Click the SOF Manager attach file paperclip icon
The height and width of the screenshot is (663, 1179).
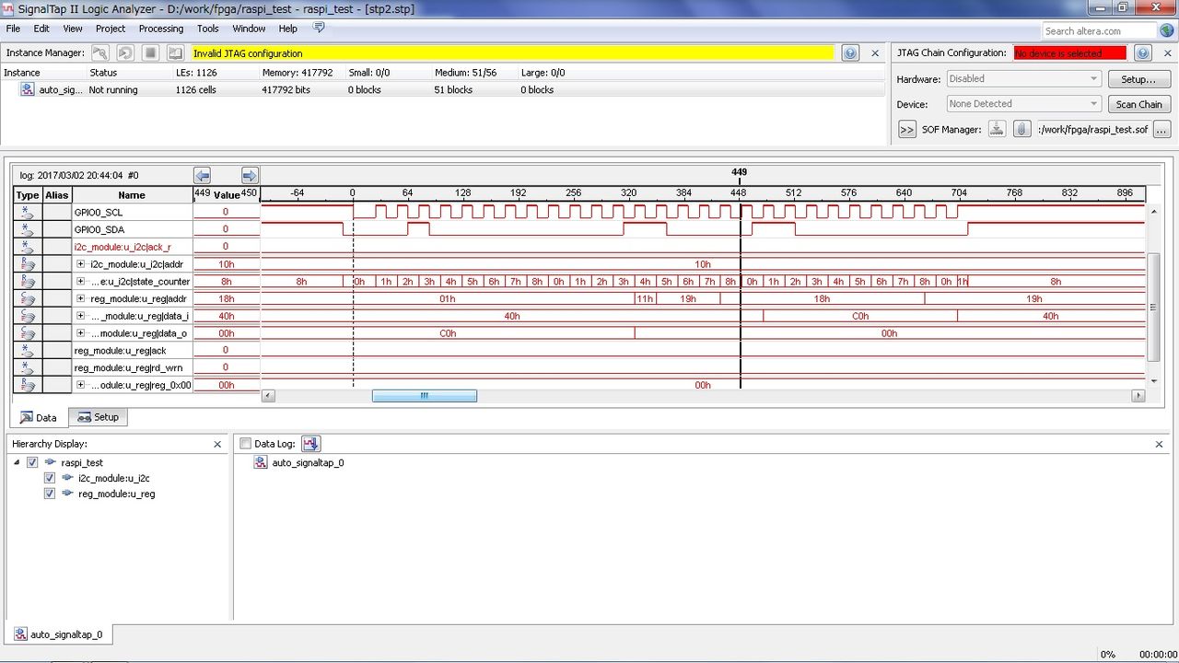[x=1021, y=130]
